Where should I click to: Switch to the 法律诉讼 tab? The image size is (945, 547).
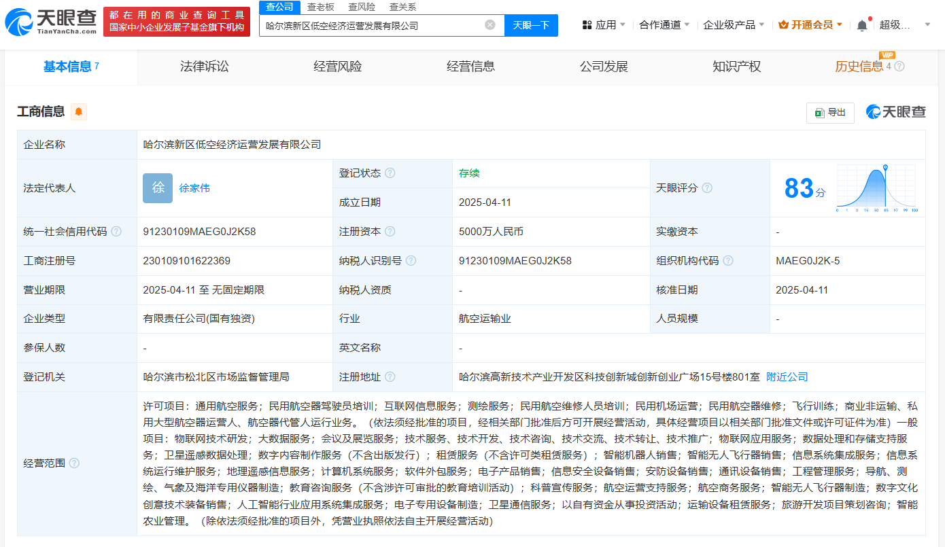(204, 67)
